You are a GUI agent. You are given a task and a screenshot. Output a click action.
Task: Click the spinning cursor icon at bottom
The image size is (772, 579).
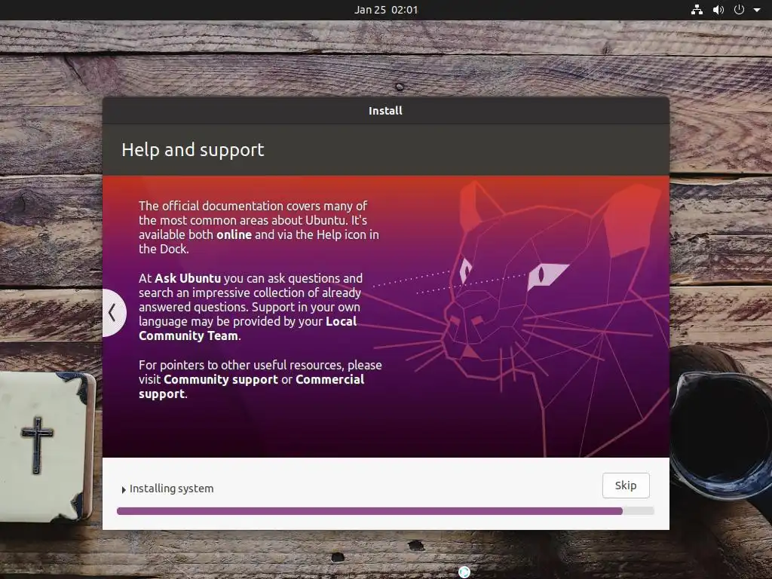[464, 572]
